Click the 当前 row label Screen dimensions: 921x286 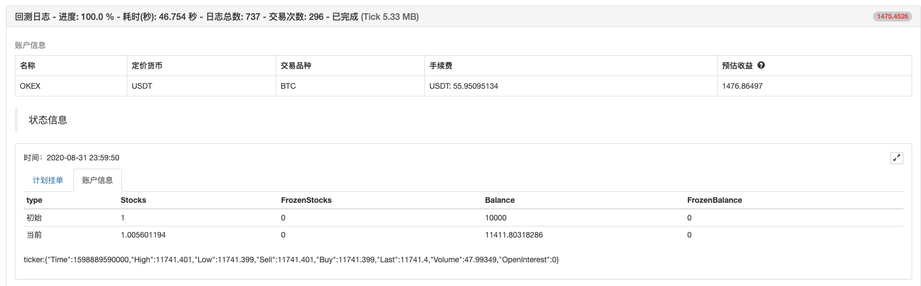[34, 235]
